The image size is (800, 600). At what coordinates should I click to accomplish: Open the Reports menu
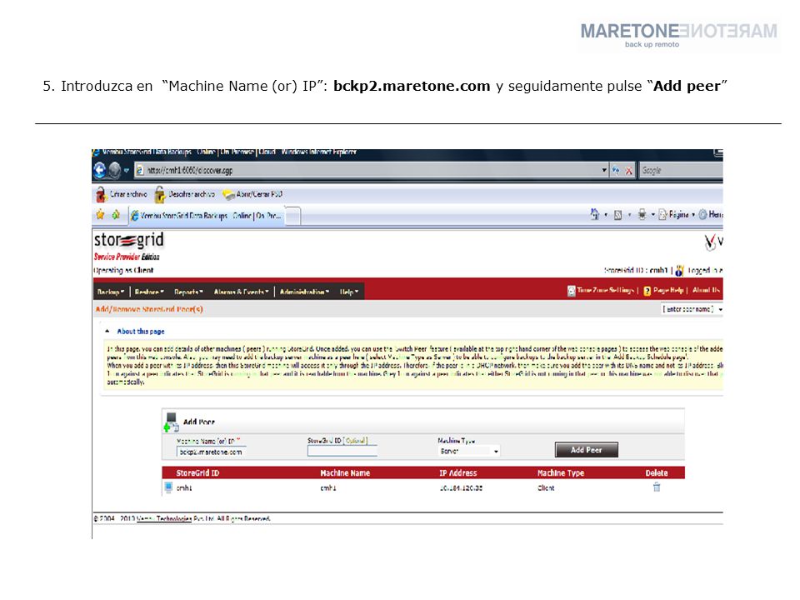(x=188, y=292)
